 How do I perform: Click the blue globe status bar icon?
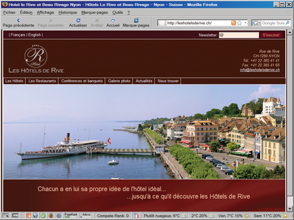coord(36,215)
